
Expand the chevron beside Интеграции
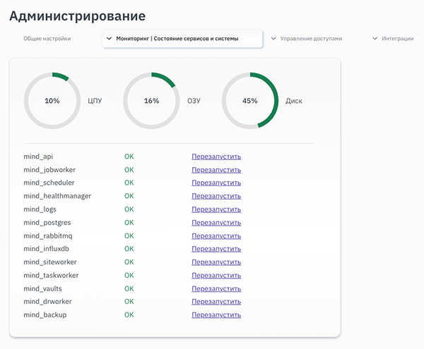click(x=375, y=39)
